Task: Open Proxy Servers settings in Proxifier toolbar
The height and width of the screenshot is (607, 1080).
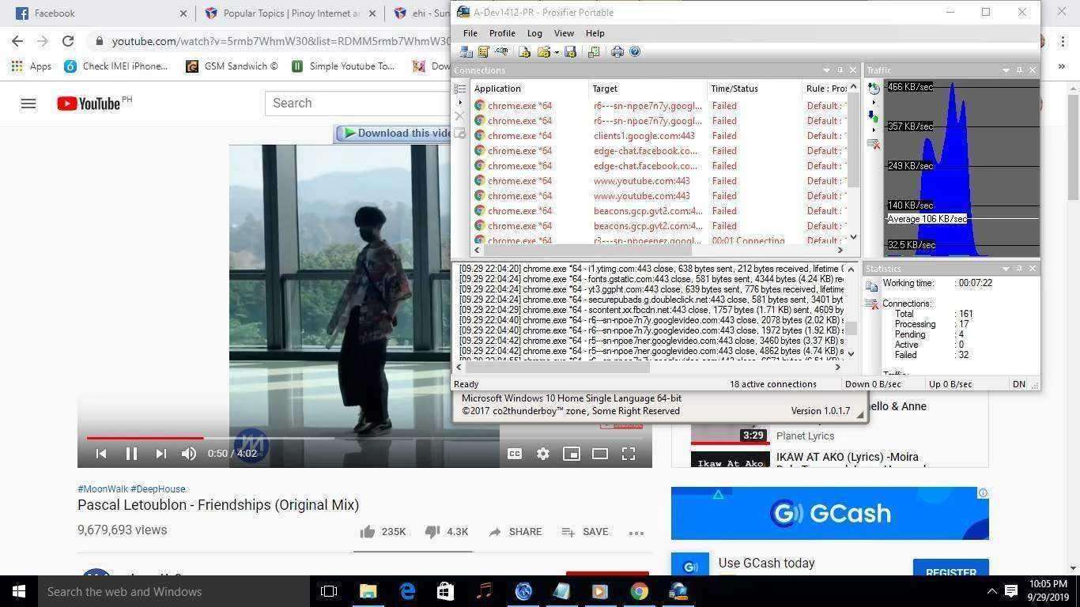Action: click(466, 52)
